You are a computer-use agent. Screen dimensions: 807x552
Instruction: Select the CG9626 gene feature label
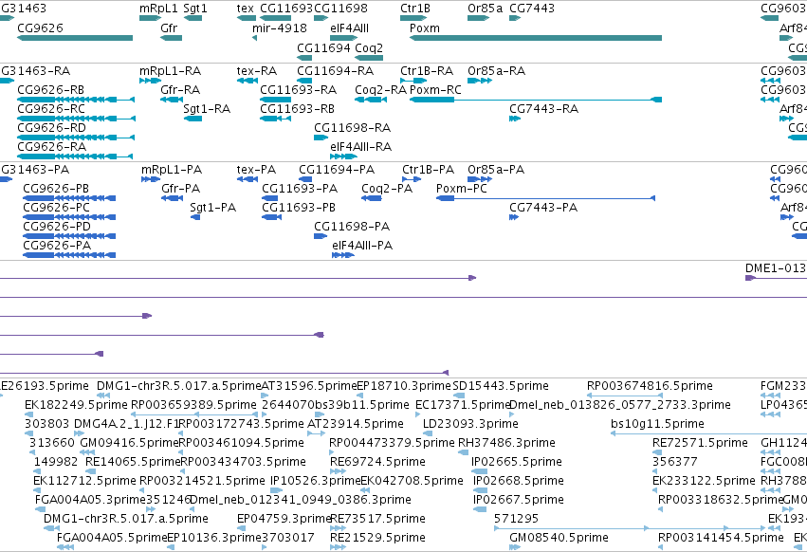tap(40, 28)
